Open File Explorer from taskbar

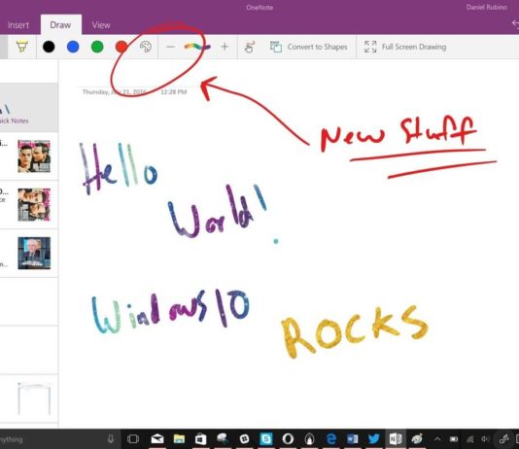pos(179,439)
